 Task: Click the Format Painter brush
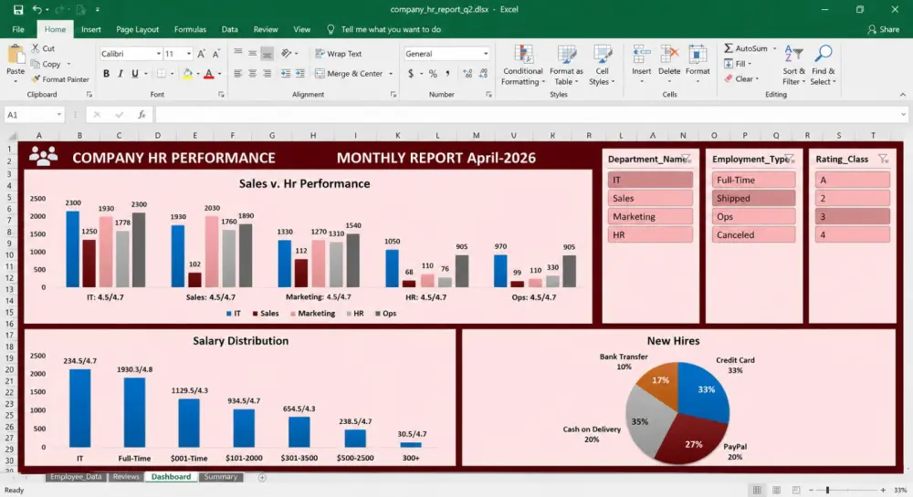point(36,79)
